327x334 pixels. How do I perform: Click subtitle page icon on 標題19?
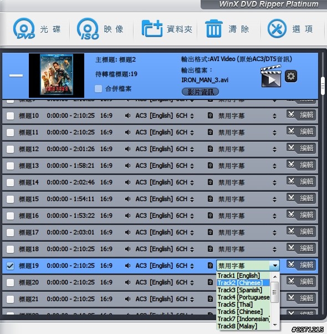(x=210, y=266)
